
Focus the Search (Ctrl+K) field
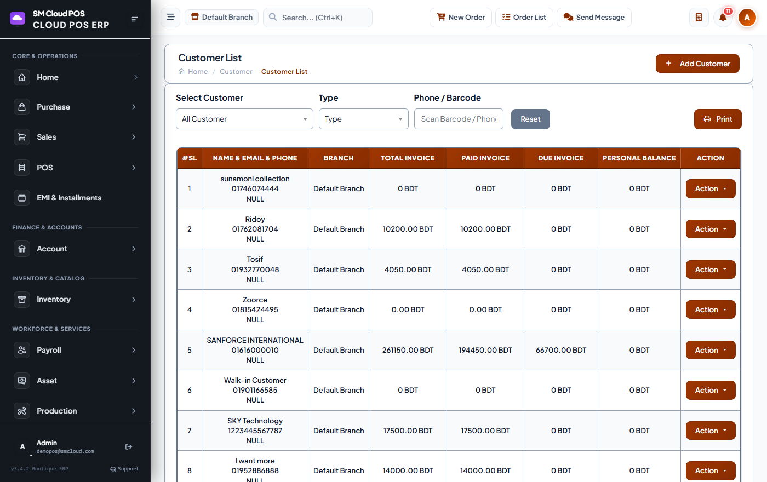click(318, 18)
